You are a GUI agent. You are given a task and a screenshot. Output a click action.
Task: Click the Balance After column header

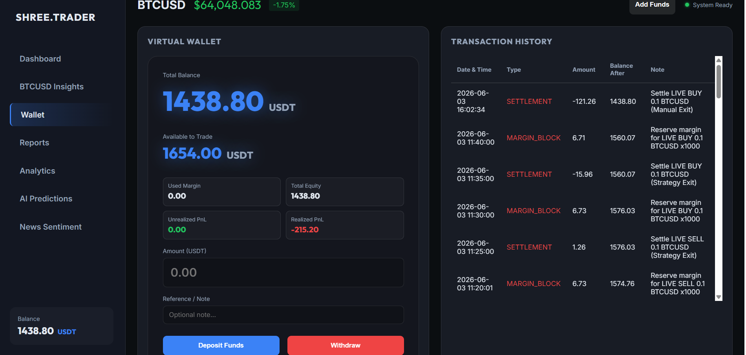coord(621,69)
